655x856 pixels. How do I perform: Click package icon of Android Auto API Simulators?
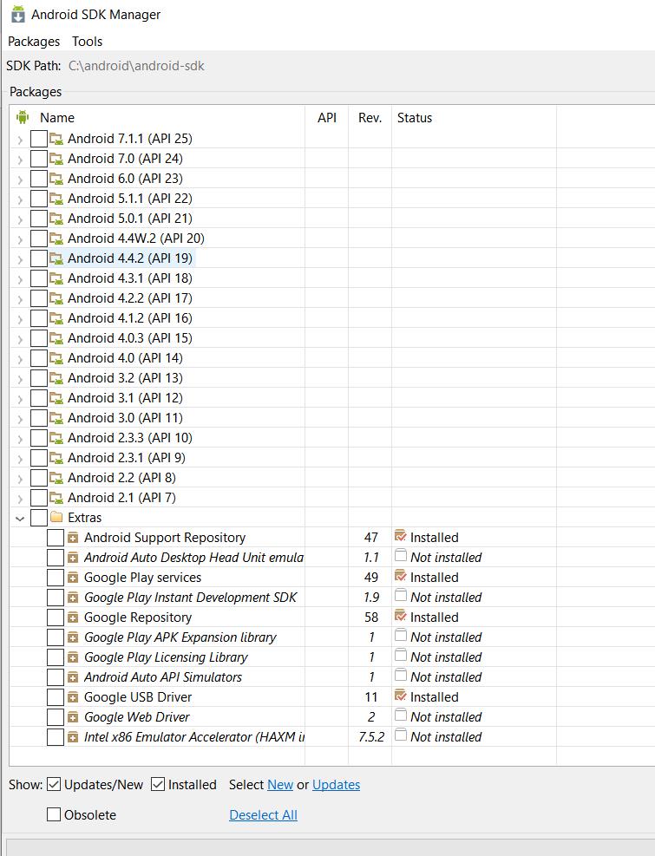[73, 677]
